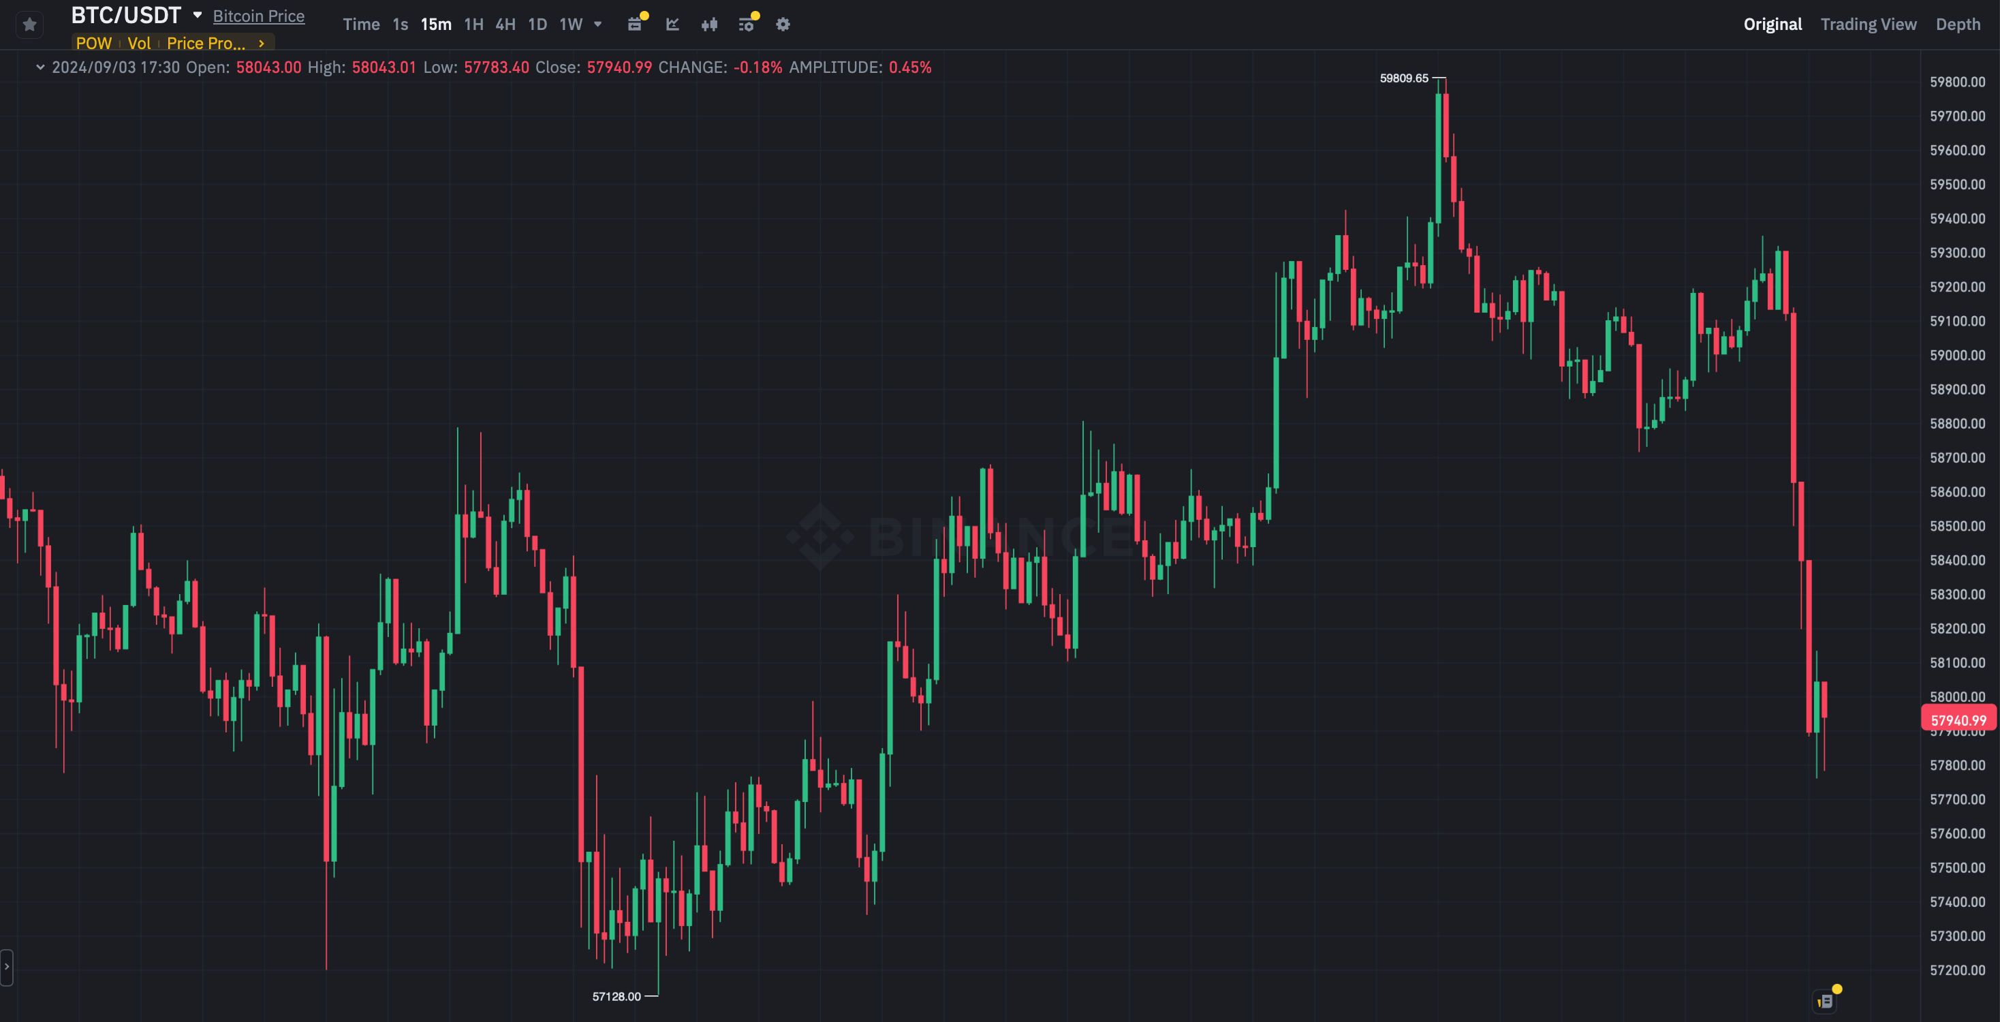Open the BTC/USDT pair selector dropdown
The height and width of the screenshot is (1022, 2000).
pos(197,15)
